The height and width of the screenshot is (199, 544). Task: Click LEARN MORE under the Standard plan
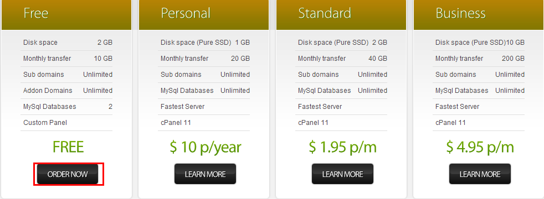(x=342, y=174)
